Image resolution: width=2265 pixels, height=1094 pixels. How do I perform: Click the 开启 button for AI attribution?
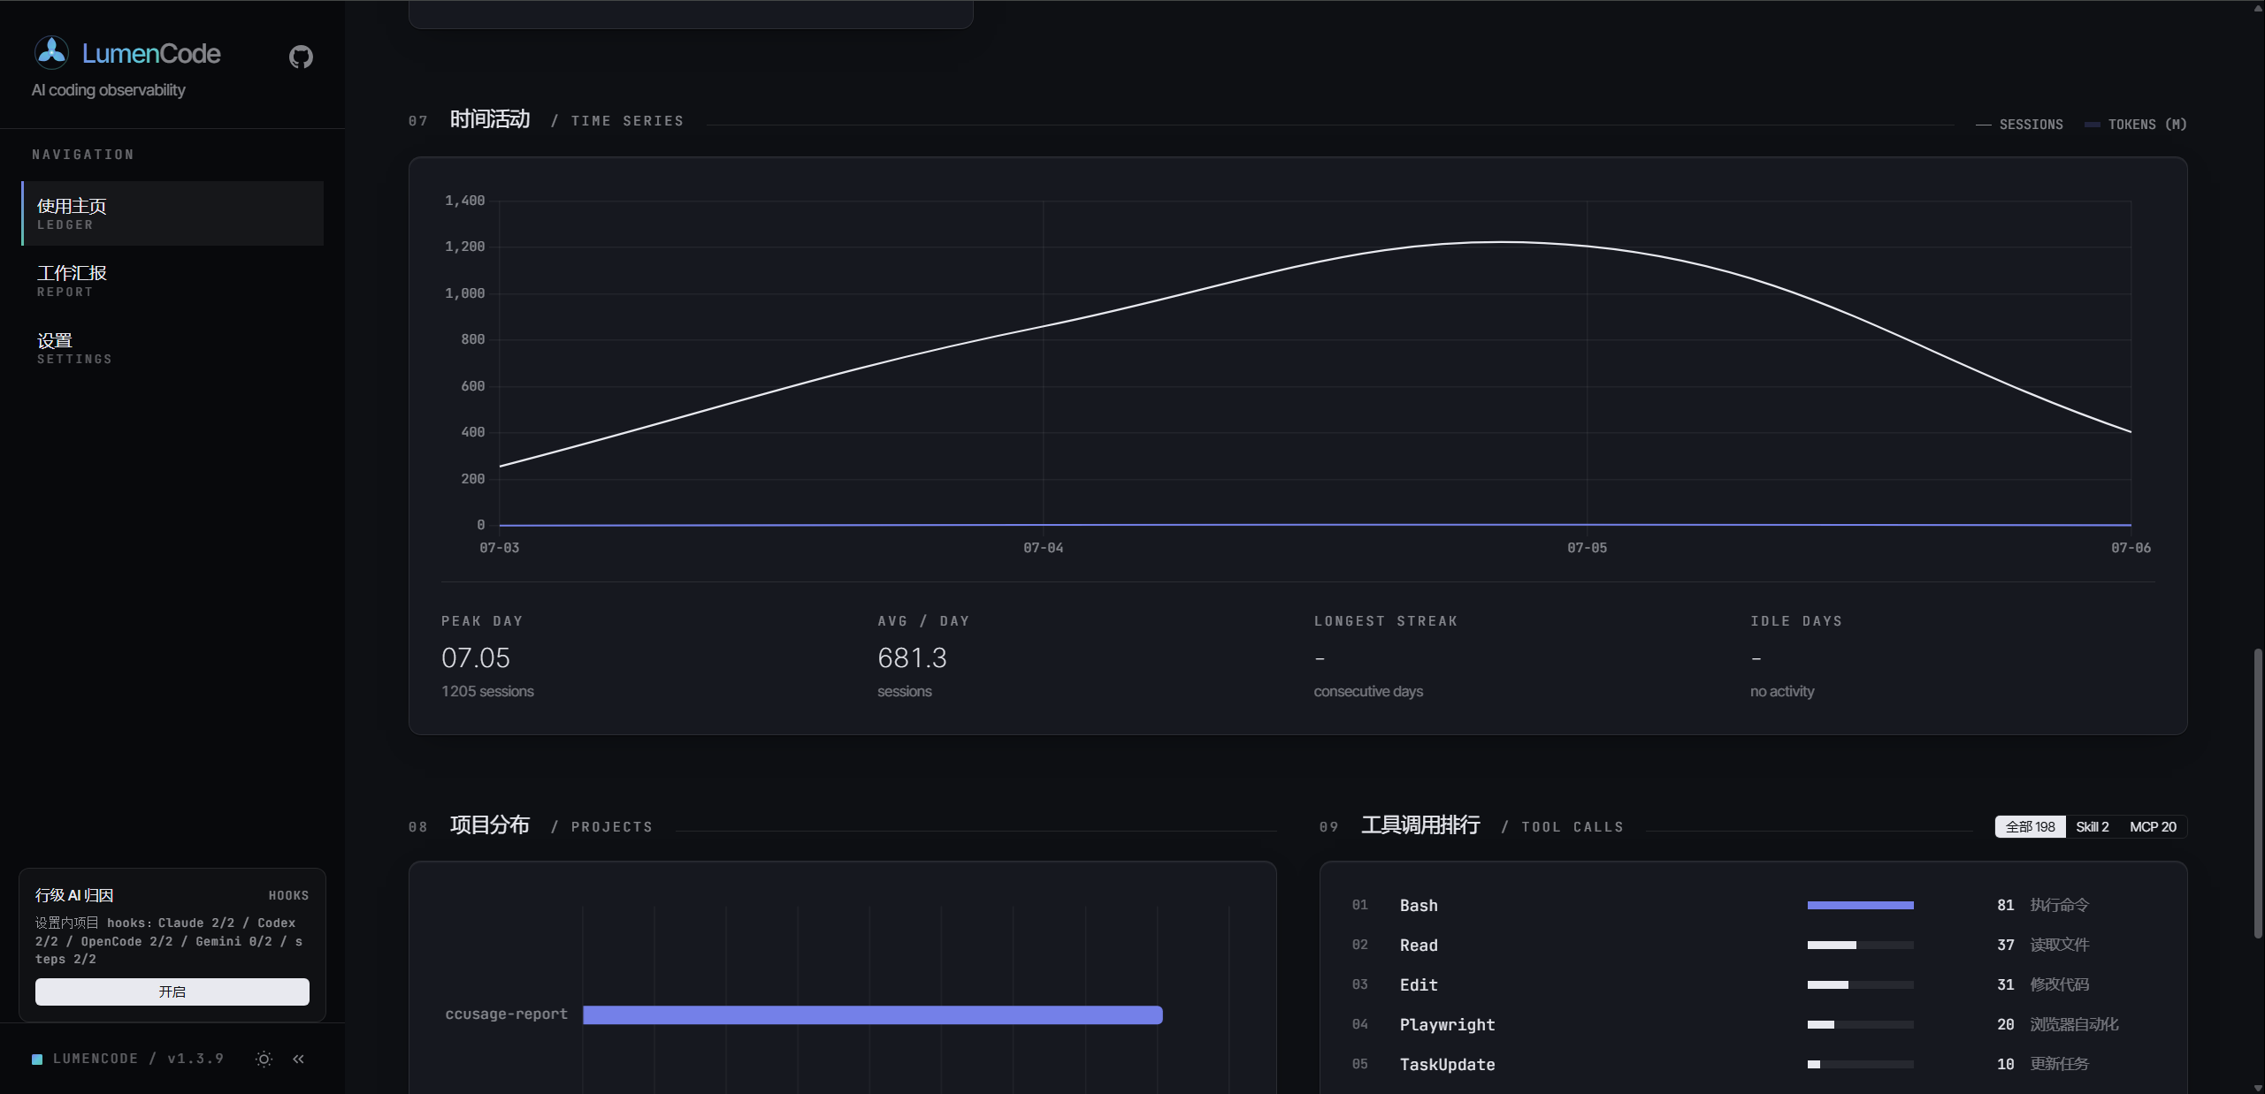point(172,991)
